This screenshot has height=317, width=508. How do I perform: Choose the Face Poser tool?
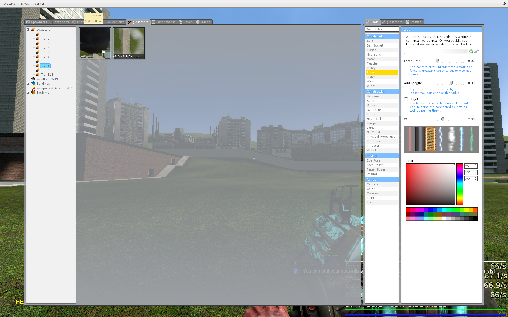(x=382, y=165)
